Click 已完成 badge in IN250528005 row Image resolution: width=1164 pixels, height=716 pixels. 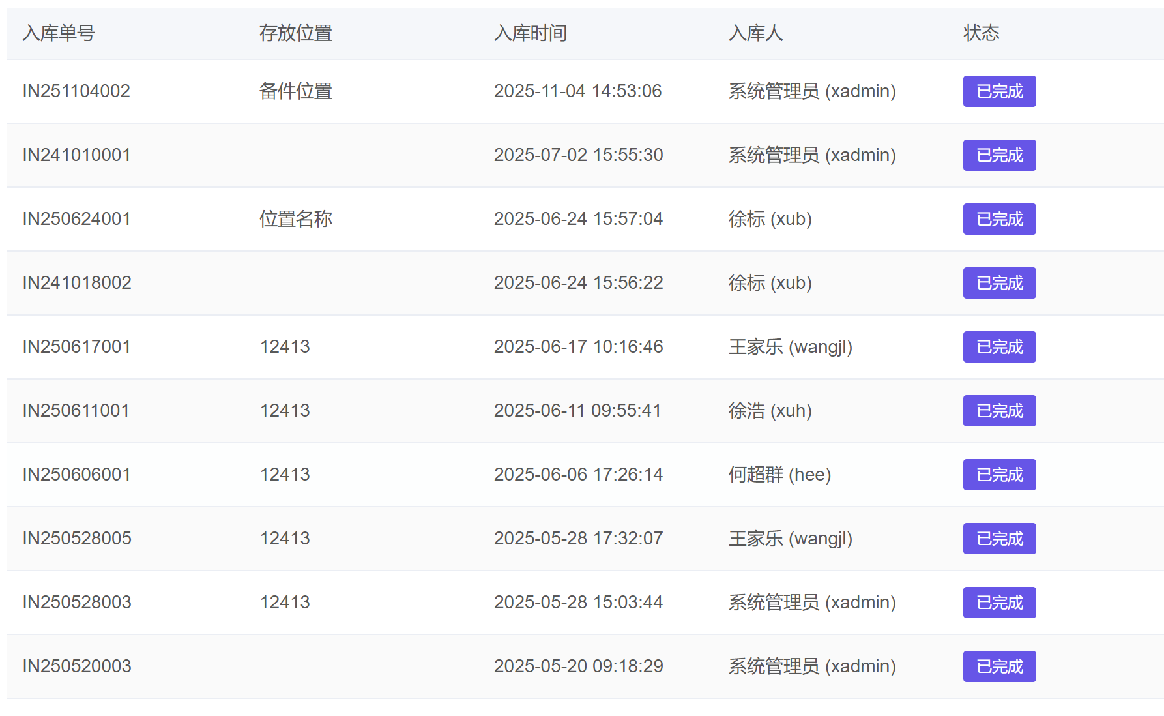(999, 539)
